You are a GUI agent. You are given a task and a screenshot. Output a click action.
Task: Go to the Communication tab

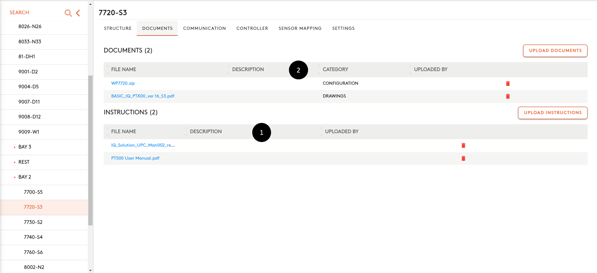(x=204, y=28)
